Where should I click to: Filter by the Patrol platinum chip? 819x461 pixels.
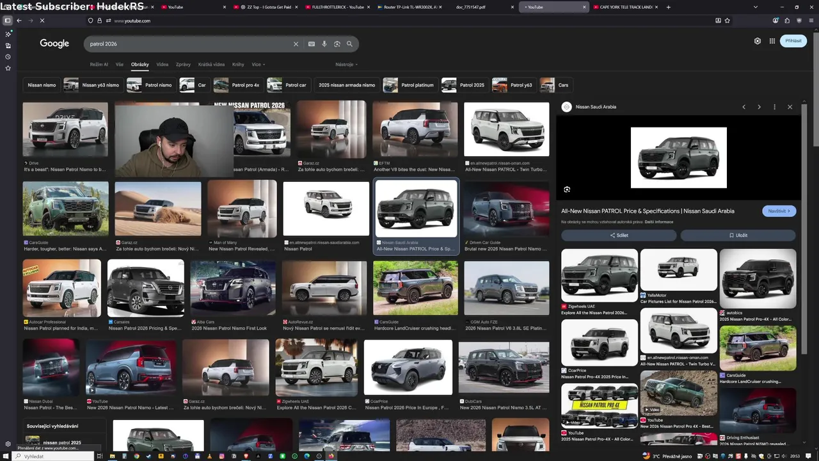410,85
